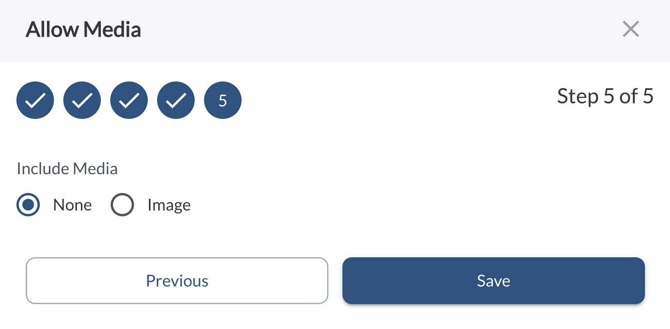The height and width of the screenshot is (329, 670).
Task: Click the empty circle beside Image
Action: 122,205
